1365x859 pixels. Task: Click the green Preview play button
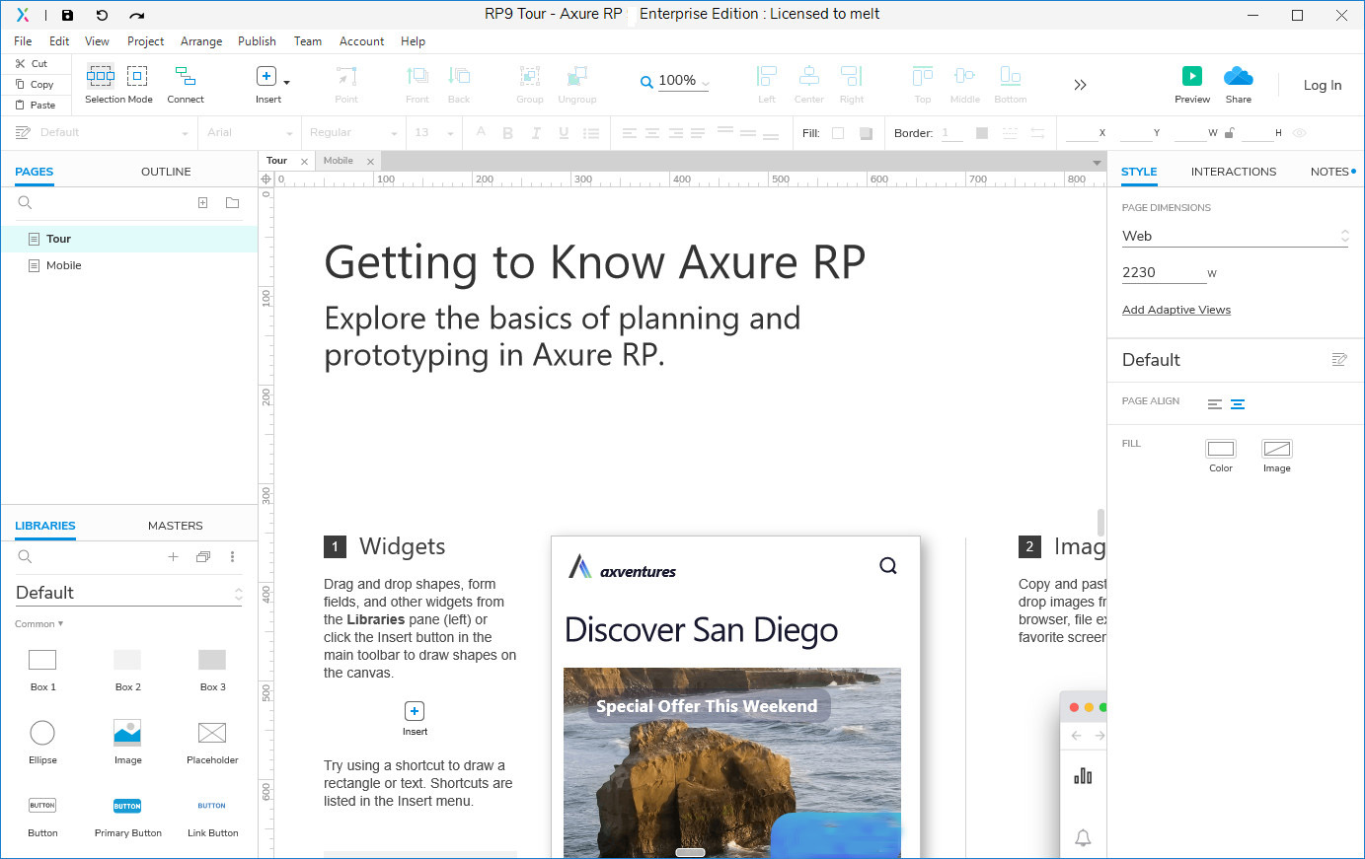point(1192,76)
